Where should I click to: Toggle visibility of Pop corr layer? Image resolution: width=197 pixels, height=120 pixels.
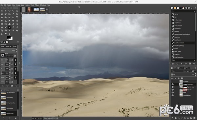[173, 90]
